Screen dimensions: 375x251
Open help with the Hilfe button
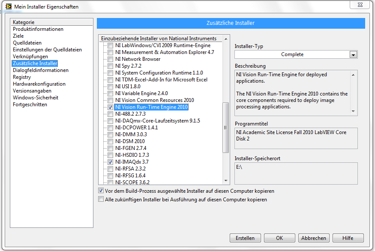click(x=348, y=238)
